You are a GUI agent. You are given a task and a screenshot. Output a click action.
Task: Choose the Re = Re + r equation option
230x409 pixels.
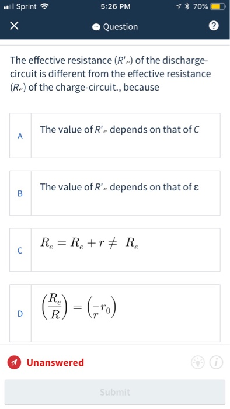(115, 250)
